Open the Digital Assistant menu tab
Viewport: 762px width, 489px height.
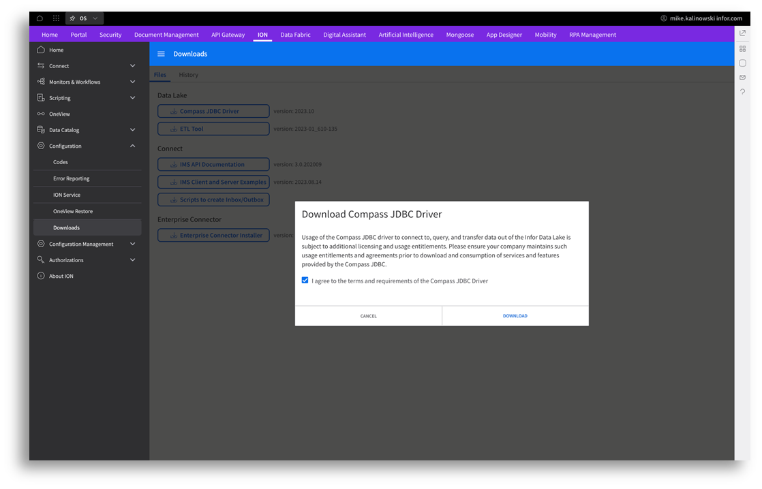(345, 35)
